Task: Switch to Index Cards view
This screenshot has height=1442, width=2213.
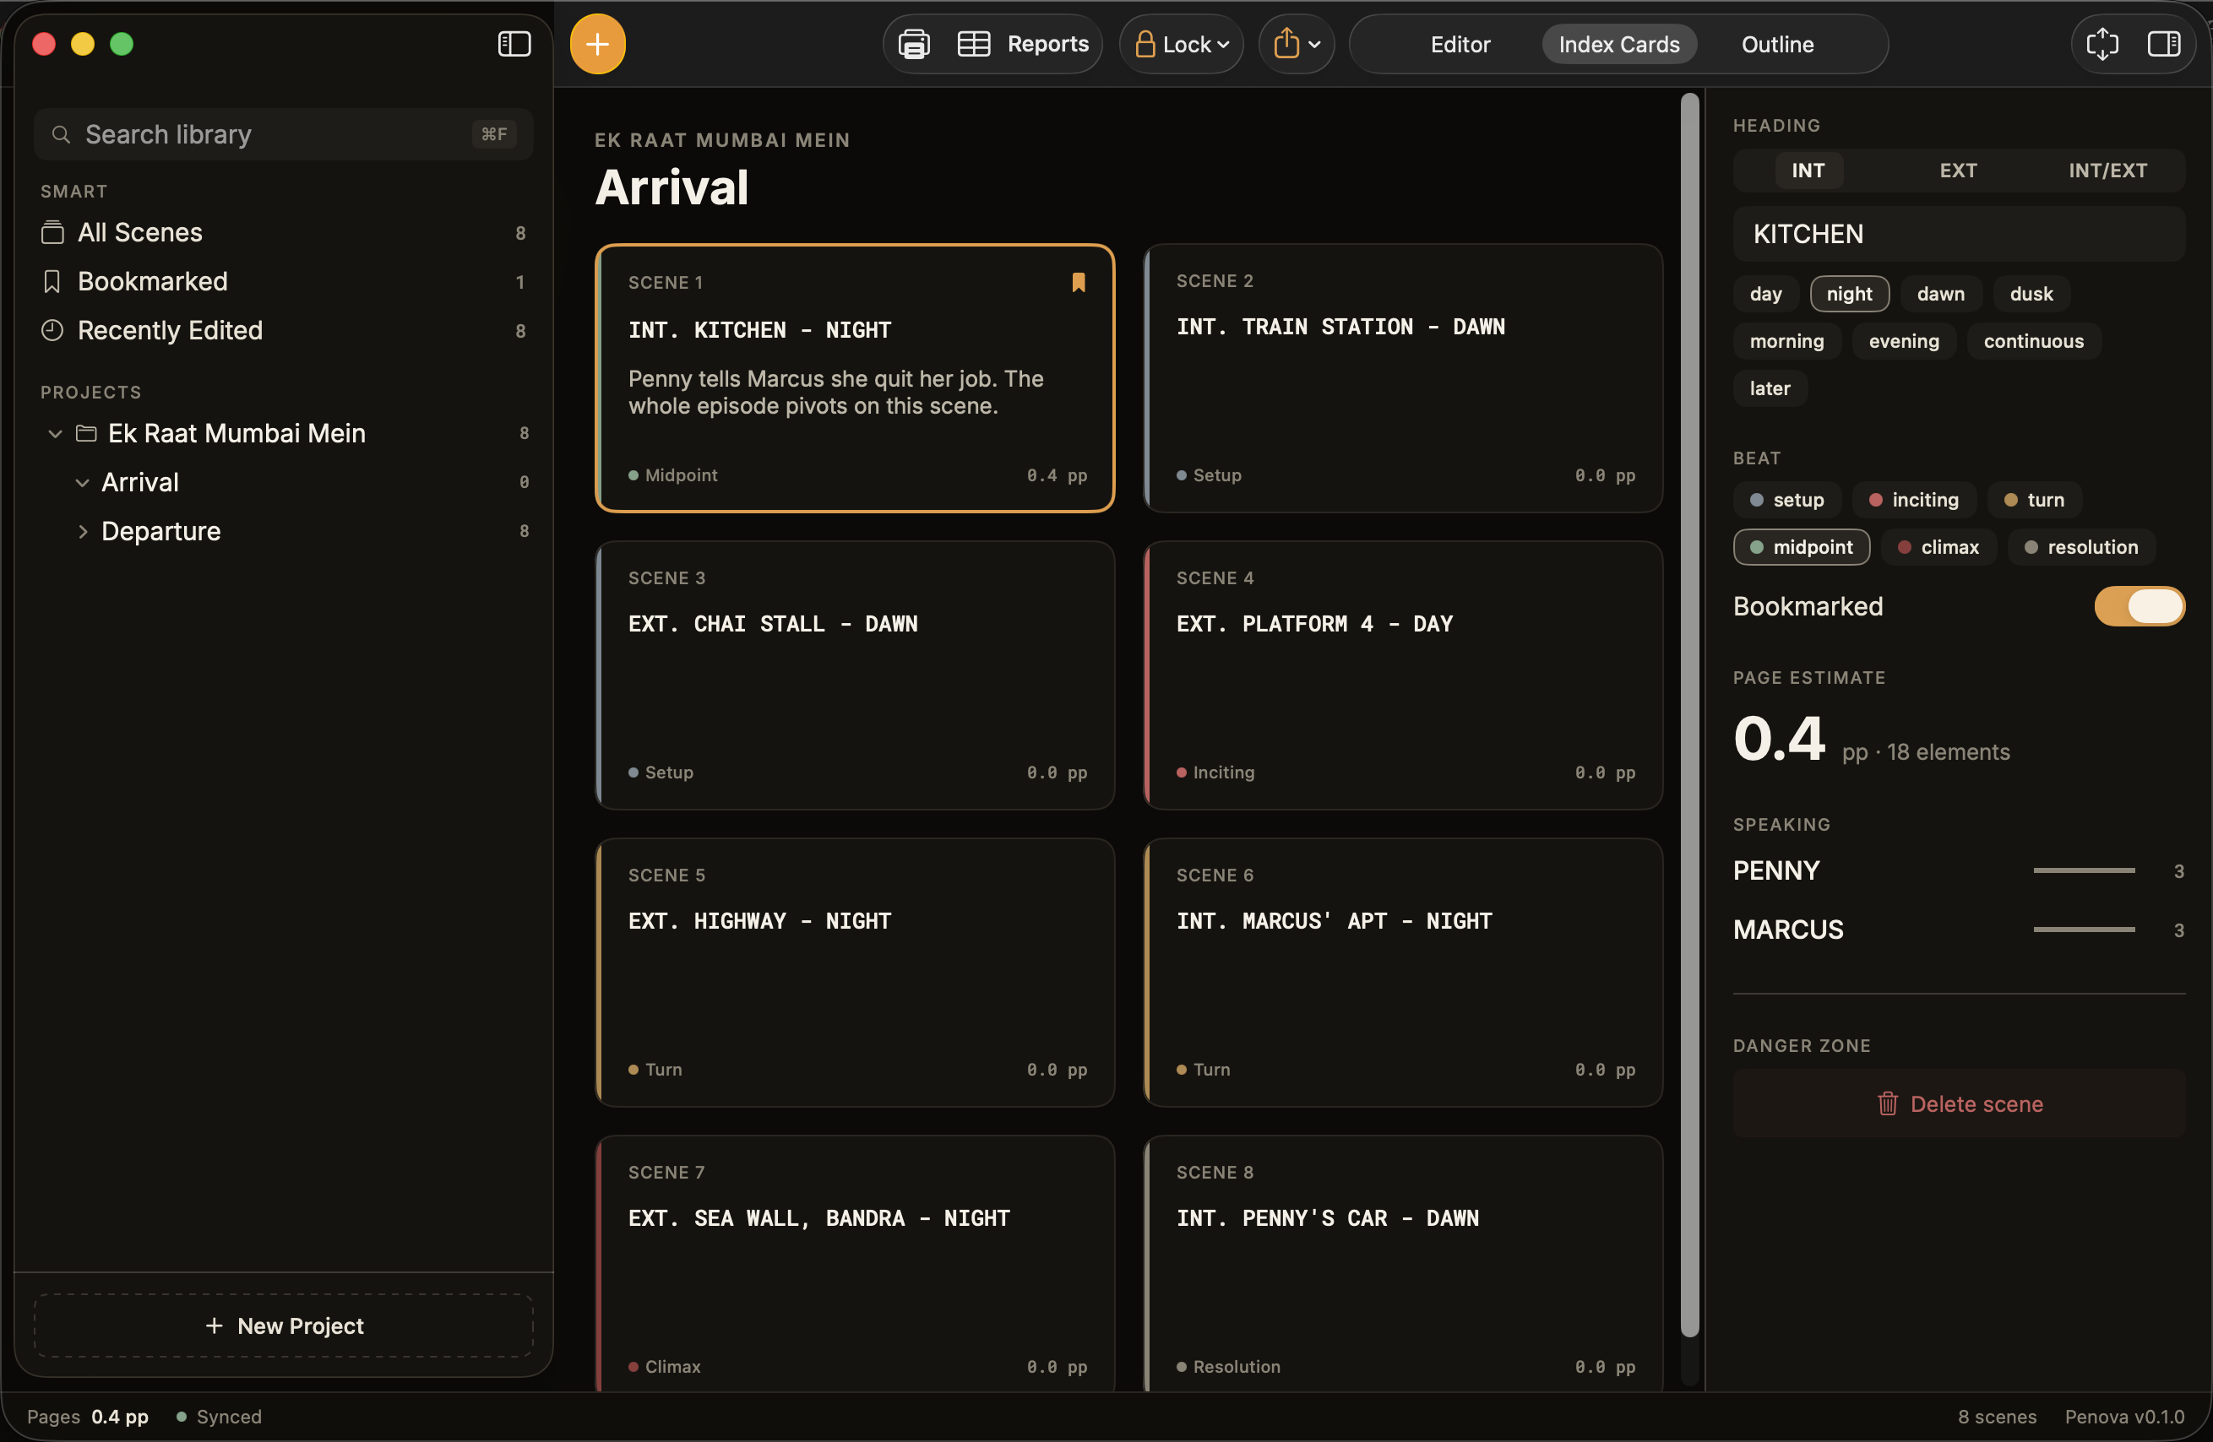Action: click(x=1619, y=44)
